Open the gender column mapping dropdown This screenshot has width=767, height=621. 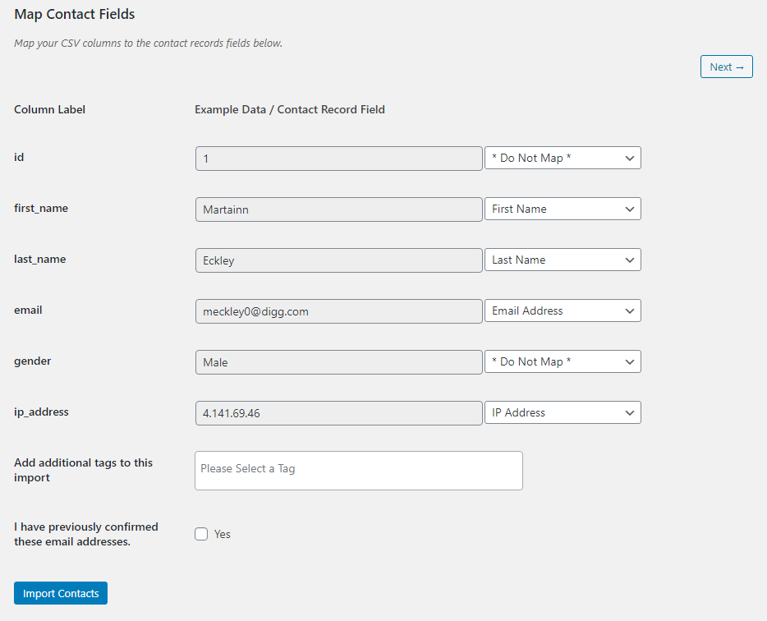(x=563, y=361)
